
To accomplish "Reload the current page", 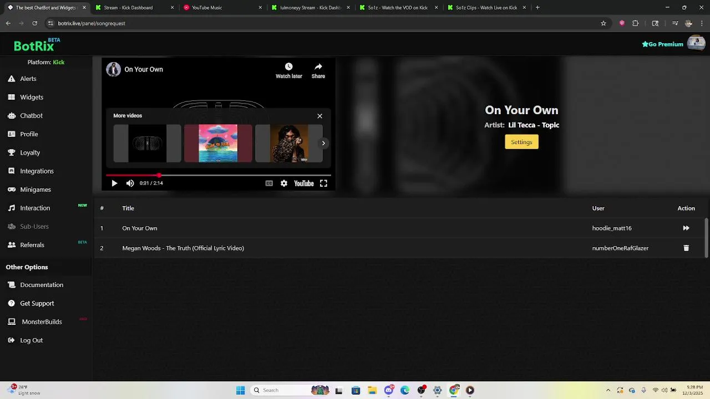I will pyautogui.click(x=34, y=23).
